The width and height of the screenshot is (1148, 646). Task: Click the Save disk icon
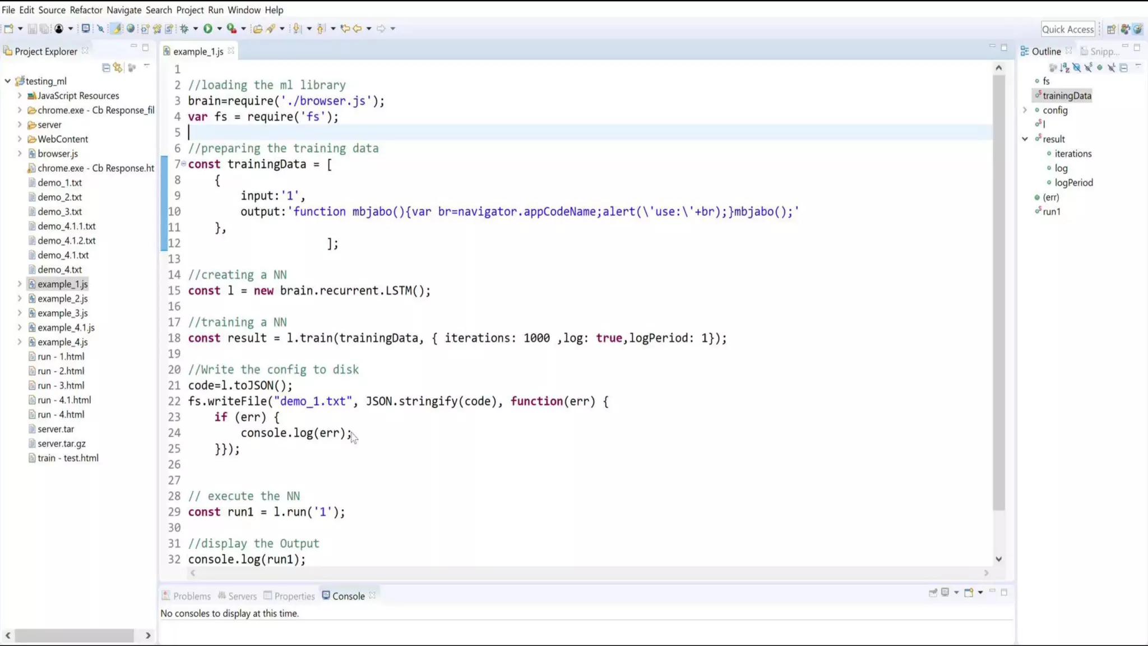tap(32, 29)
